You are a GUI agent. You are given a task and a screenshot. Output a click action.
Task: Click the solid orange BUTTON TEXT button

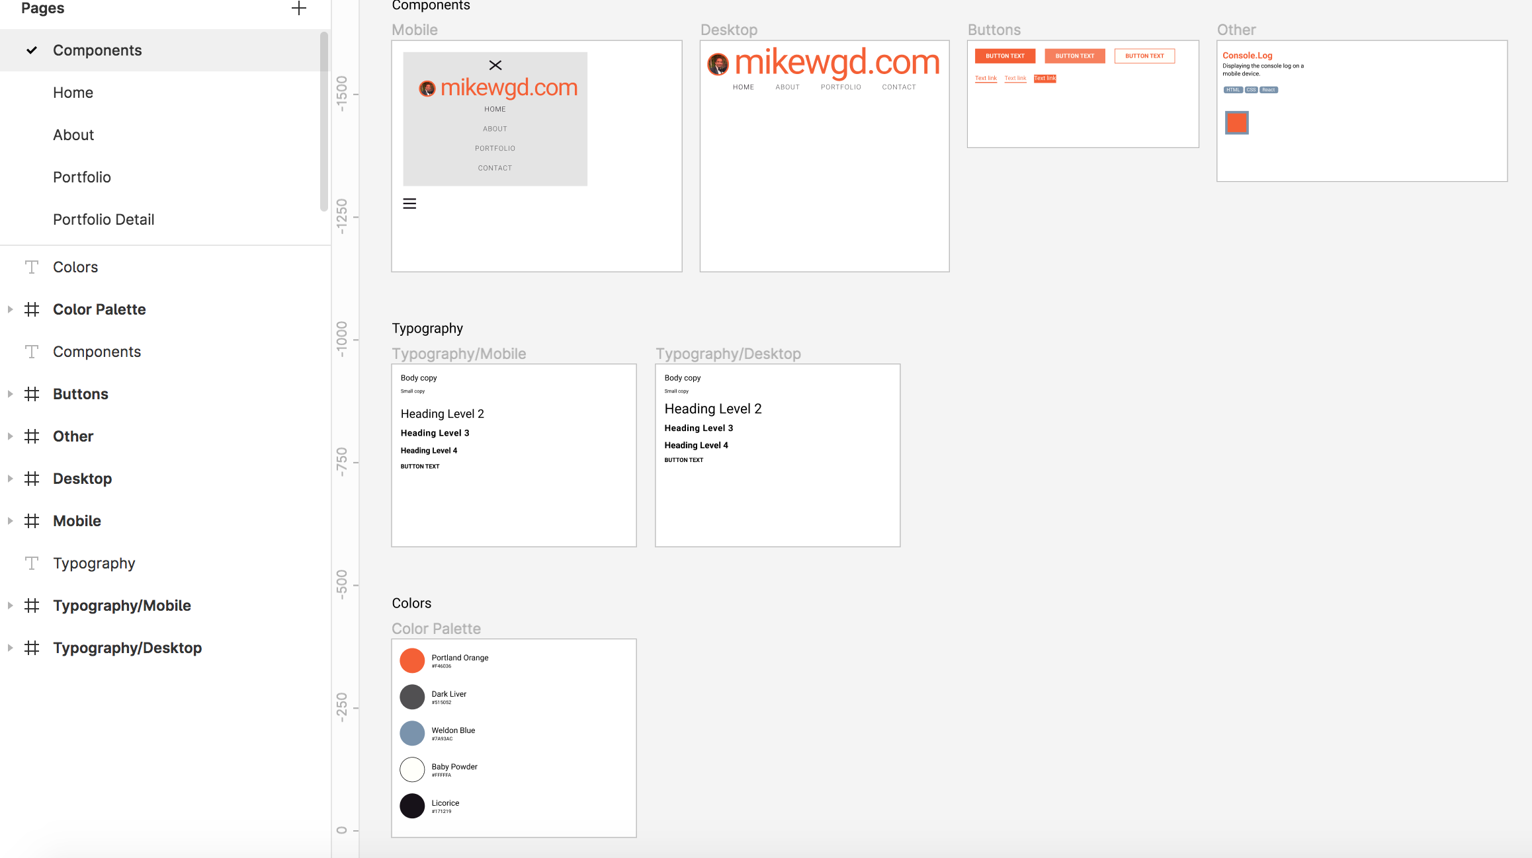coord(1005,56)
